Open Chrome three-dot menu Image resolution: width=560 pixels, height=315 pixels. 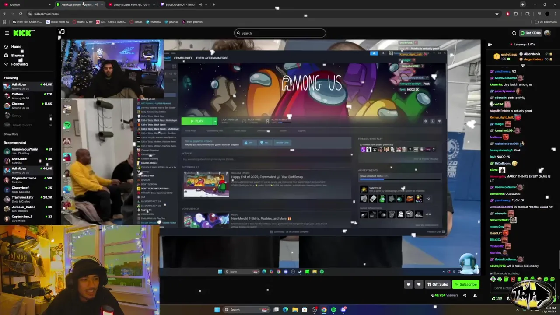pos(555,14)
